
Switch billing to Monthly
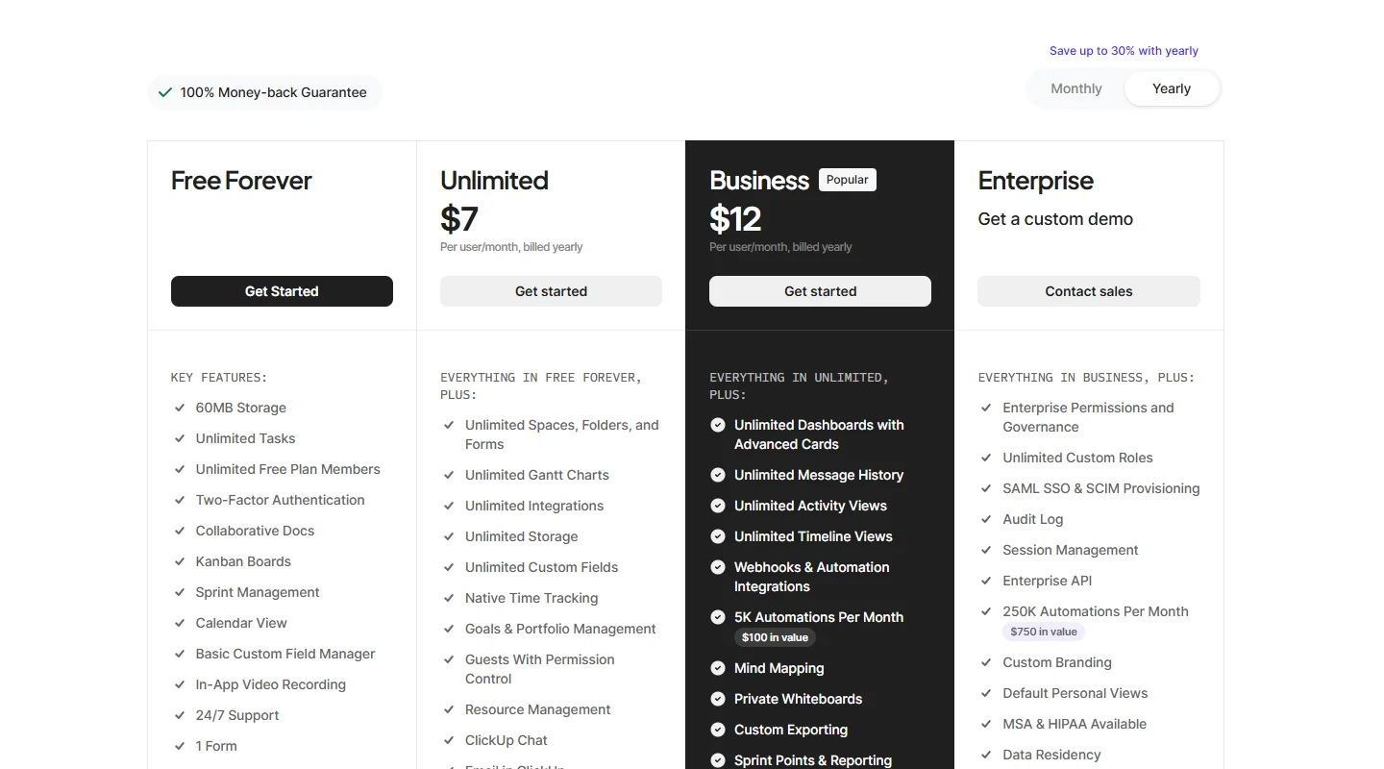pyautogui.click(x=1075, y=88)
